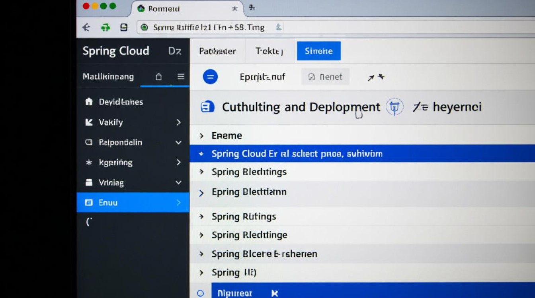This screenshot has width=535, height=298.
Task: Open the Deyidlnhes sidebar item
Action: (121, 102)
